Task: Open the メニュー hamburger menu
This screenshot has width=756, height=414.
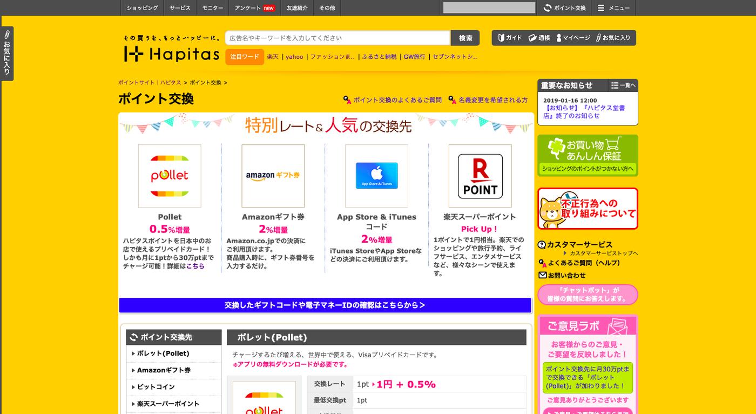Action: click(613, 8)
